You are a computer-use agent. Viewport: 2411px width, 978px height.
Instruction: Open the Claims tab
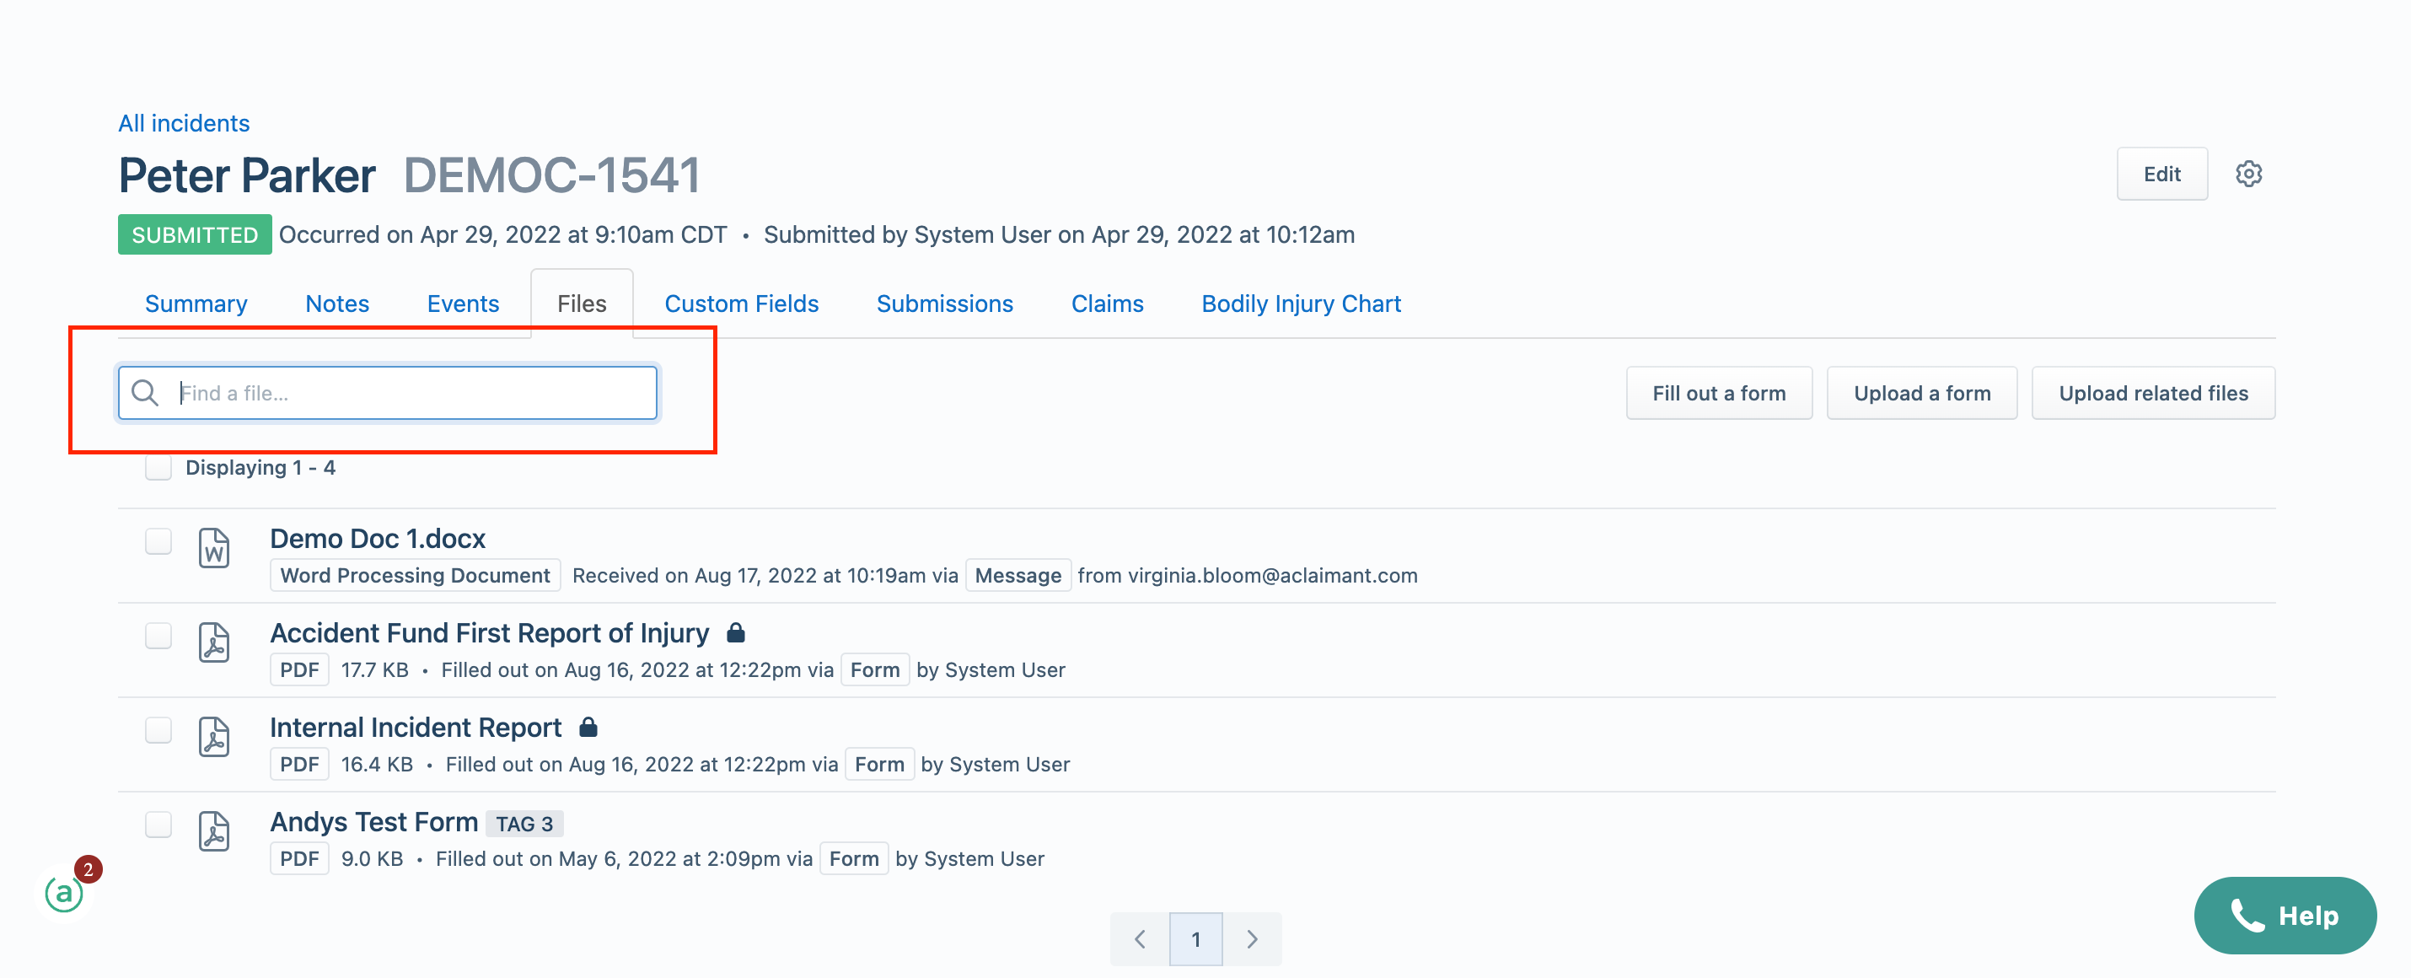[x=1107, y=304]
